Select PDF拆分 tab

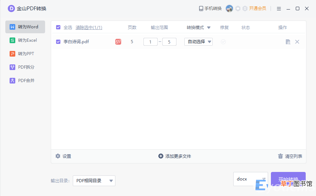[25, 67]
